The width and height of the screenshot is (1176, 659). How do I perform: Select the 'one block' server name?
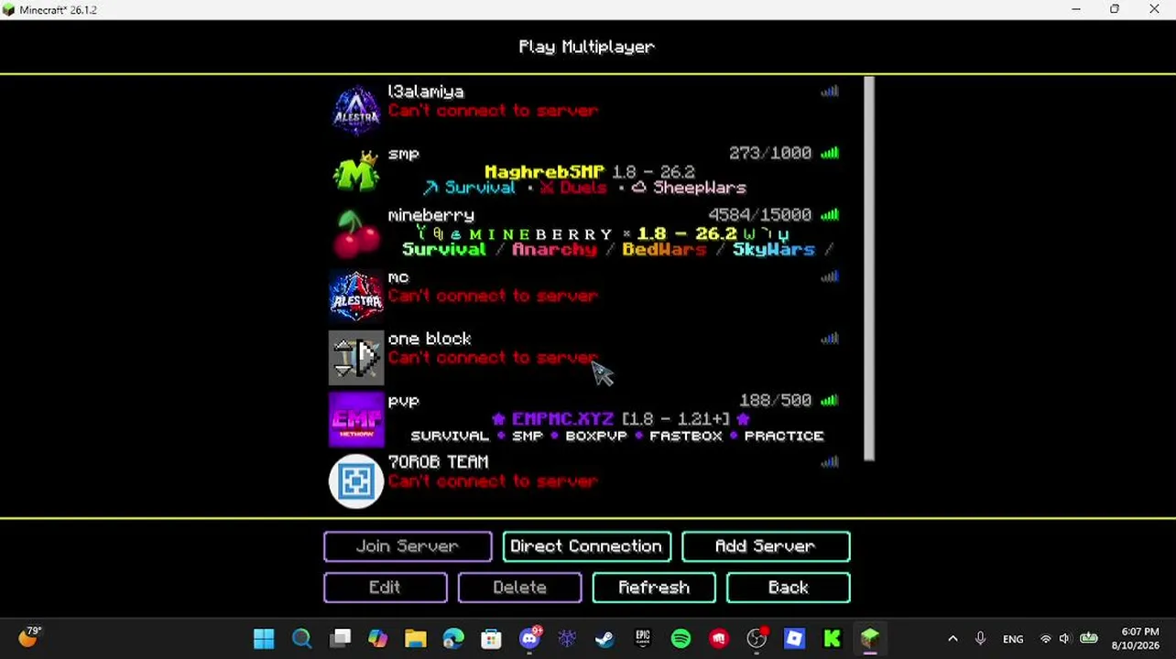430,339
